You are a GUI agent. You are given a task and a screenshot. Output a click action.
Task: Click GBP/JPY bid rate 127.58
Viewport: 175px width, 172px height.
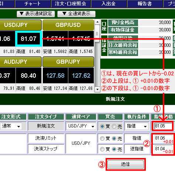55,76
